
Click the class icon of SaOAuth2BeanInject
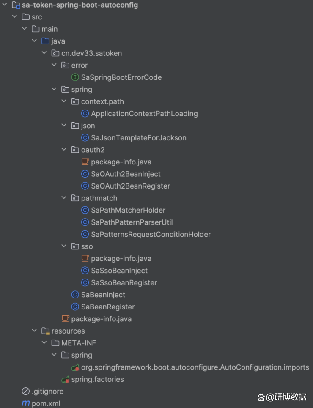pos(85,174)
